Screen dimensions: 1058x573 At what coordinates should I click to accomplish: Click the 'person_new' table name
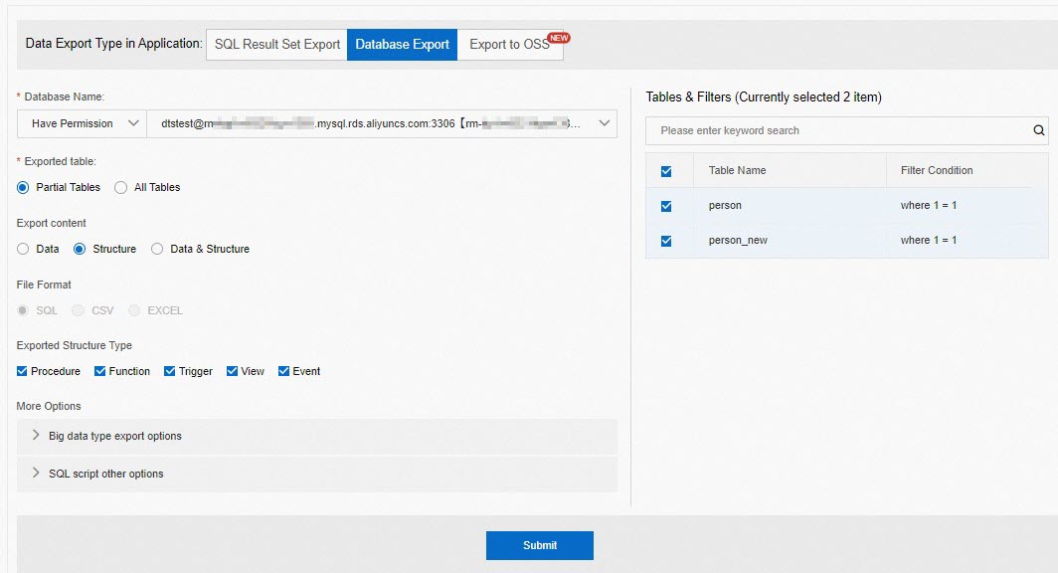click(x=738, y=241)
